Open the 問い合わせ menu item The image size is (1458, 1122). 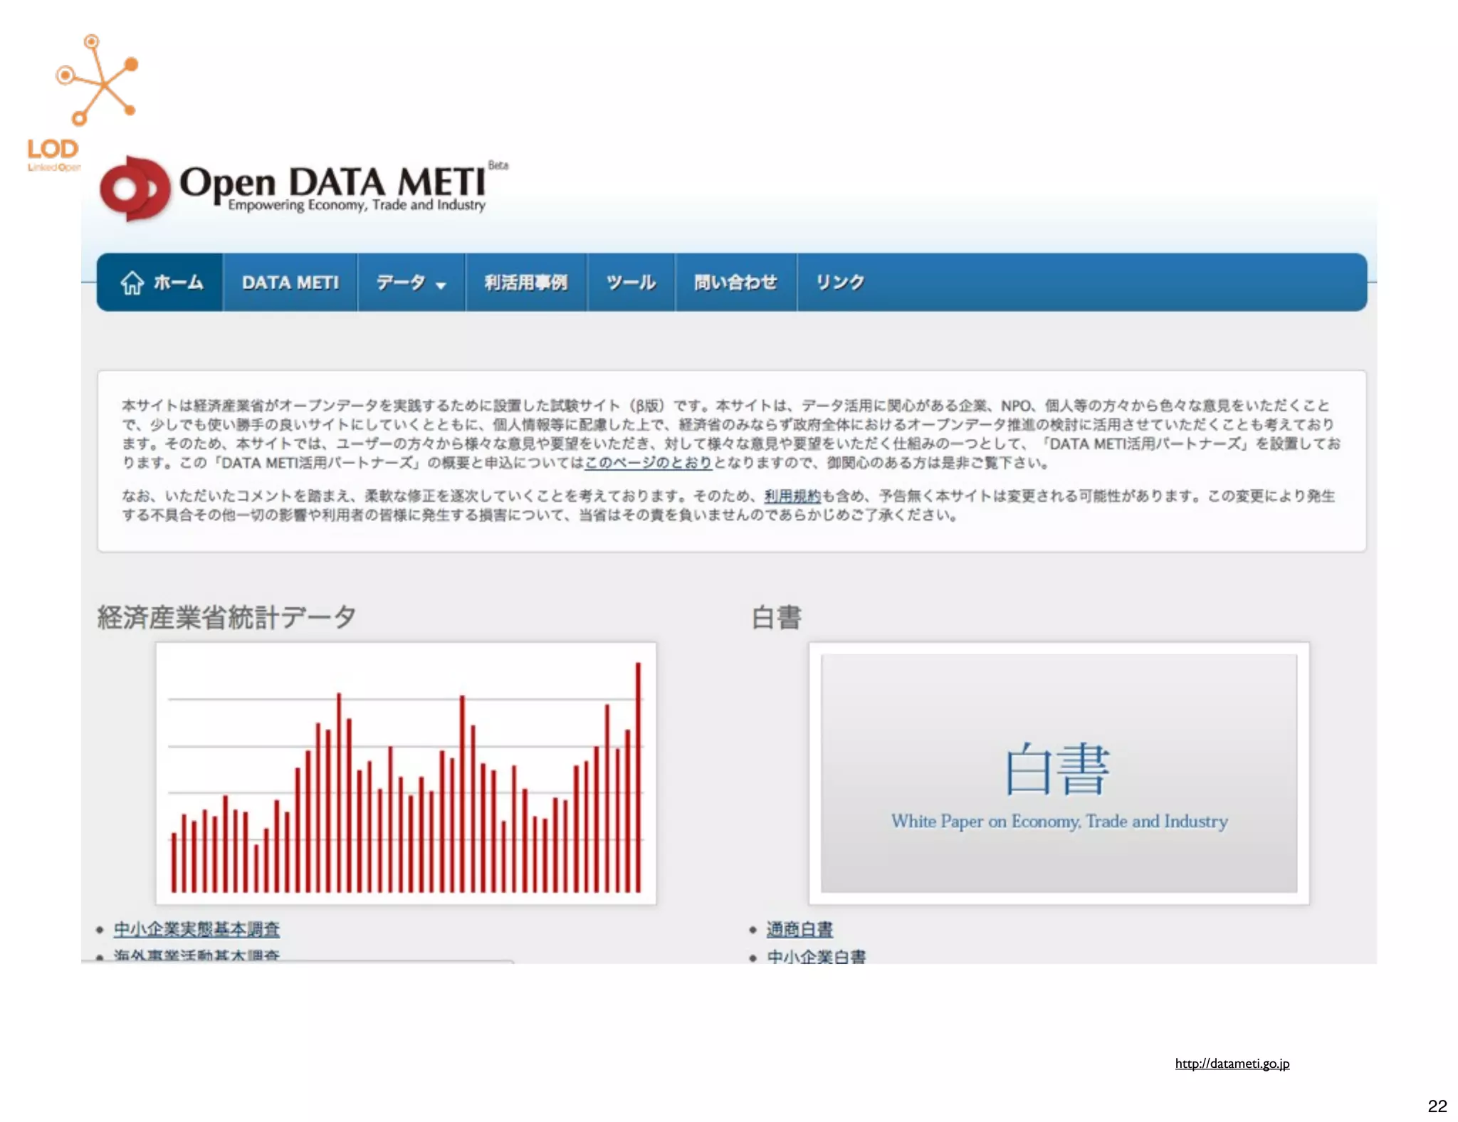(x=735, y=283)
